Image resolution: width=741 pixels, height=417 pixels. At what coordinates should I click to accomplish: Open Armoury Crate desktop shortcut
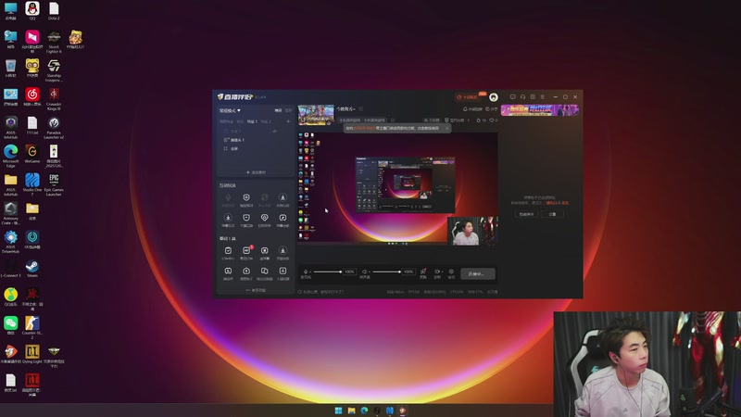[10, 213]
